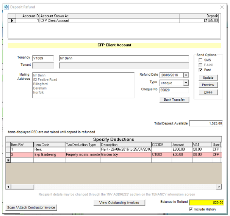Click the CFP Client Account name cell

click(110, 21)
